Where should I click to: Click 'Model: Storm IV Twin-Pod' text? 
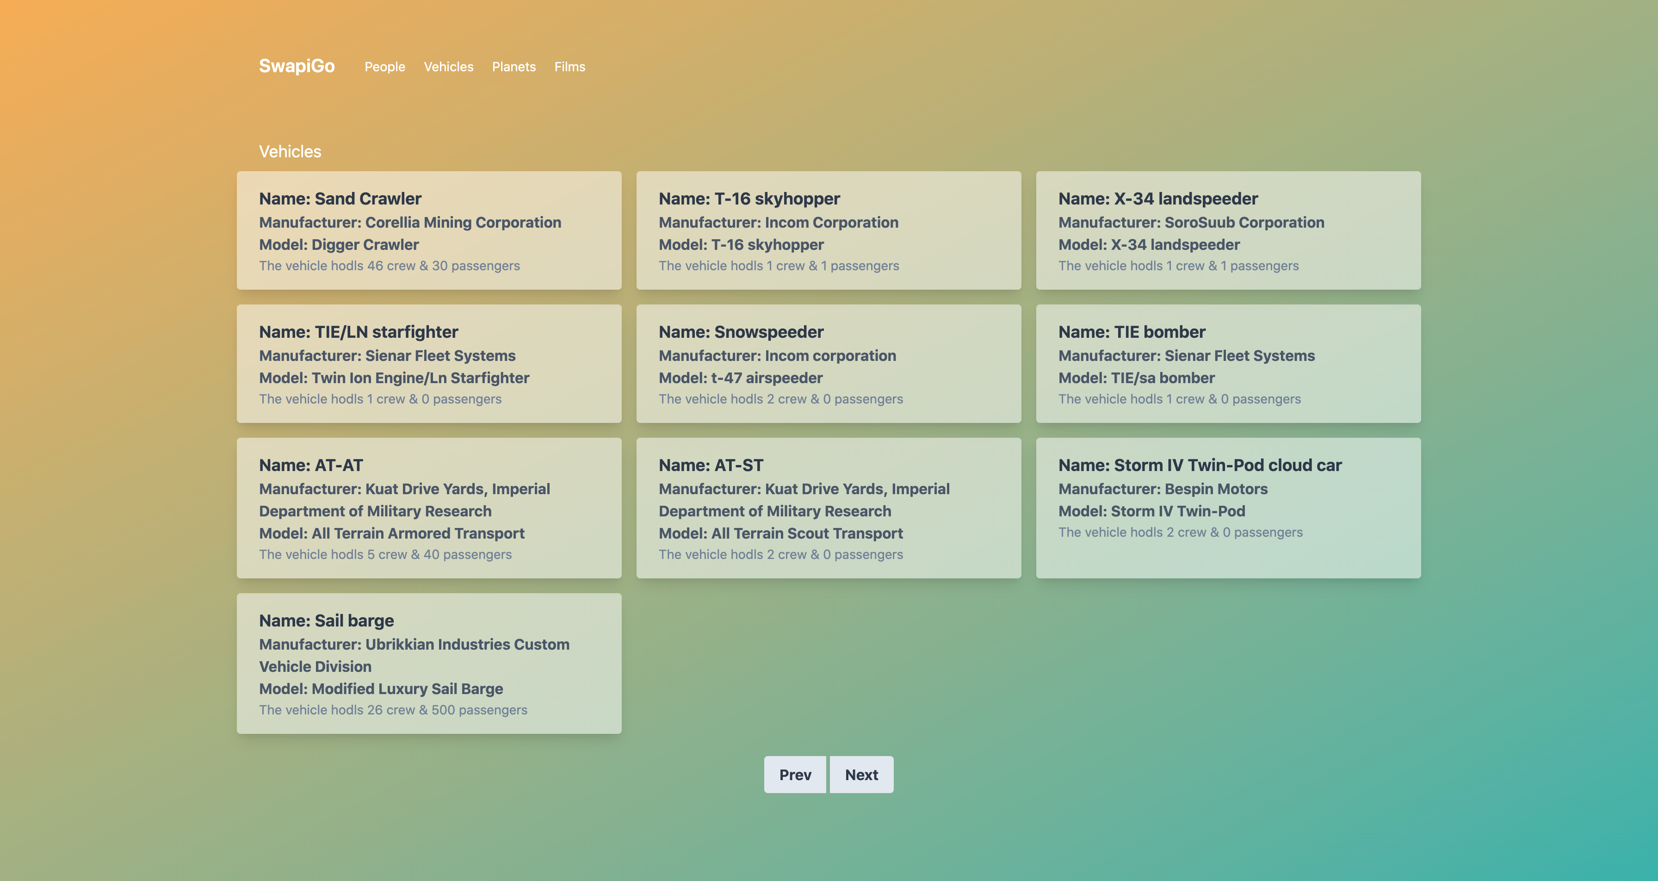[1151, 511]
